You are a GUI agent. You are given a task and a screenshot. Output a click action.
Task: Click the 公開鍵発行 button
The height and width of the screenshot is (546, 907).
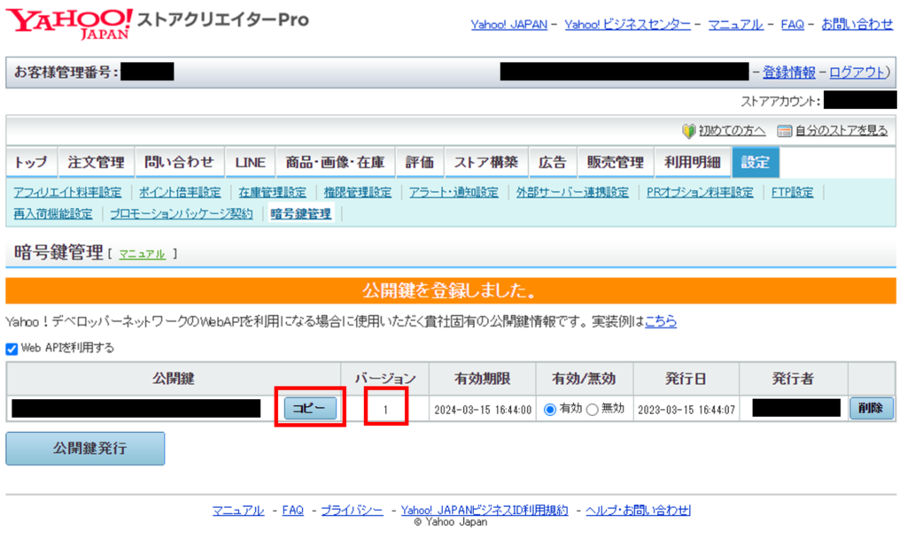[85, 449]
